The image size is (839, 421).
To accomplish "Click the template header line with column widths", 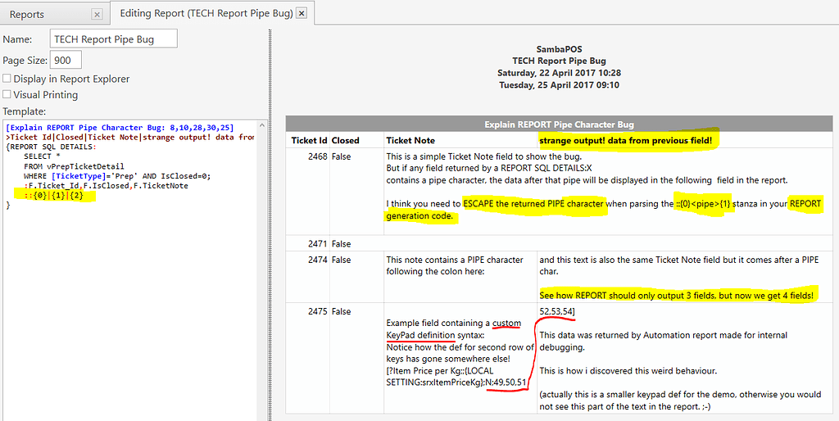I will pos(120,128).
